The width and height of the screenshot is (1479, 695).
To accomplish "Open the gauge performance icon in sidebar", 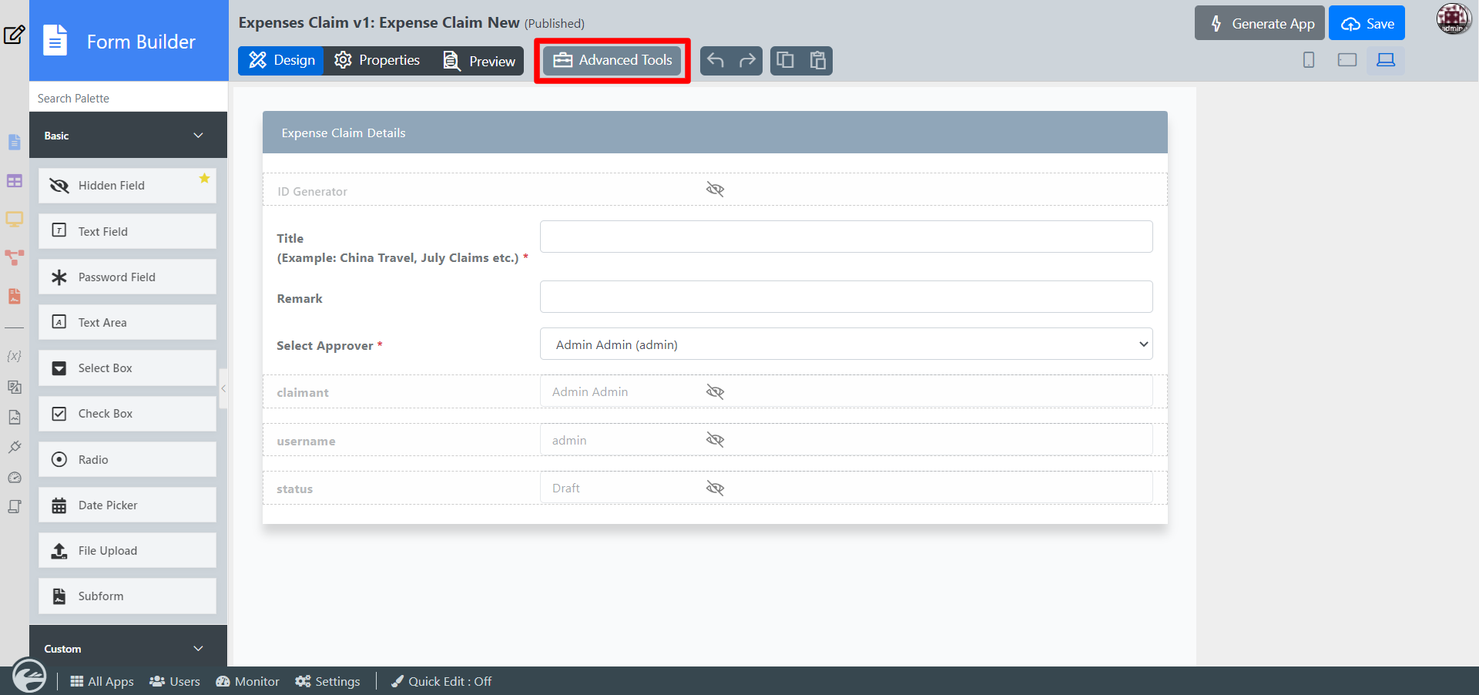I will coord(15,478).
